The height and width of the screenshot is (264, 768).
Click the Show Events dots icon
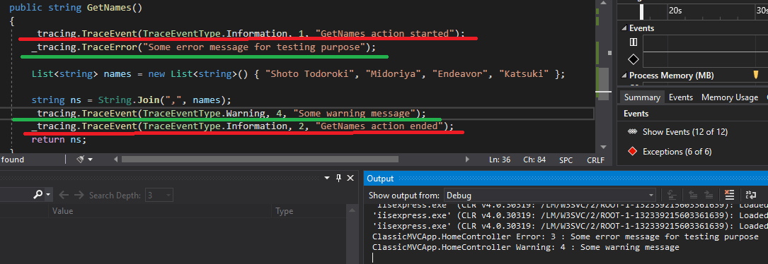[632, 132]
